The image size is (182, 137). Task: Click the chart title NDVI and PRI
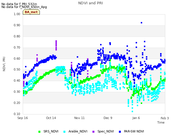[x=90, y=3]
